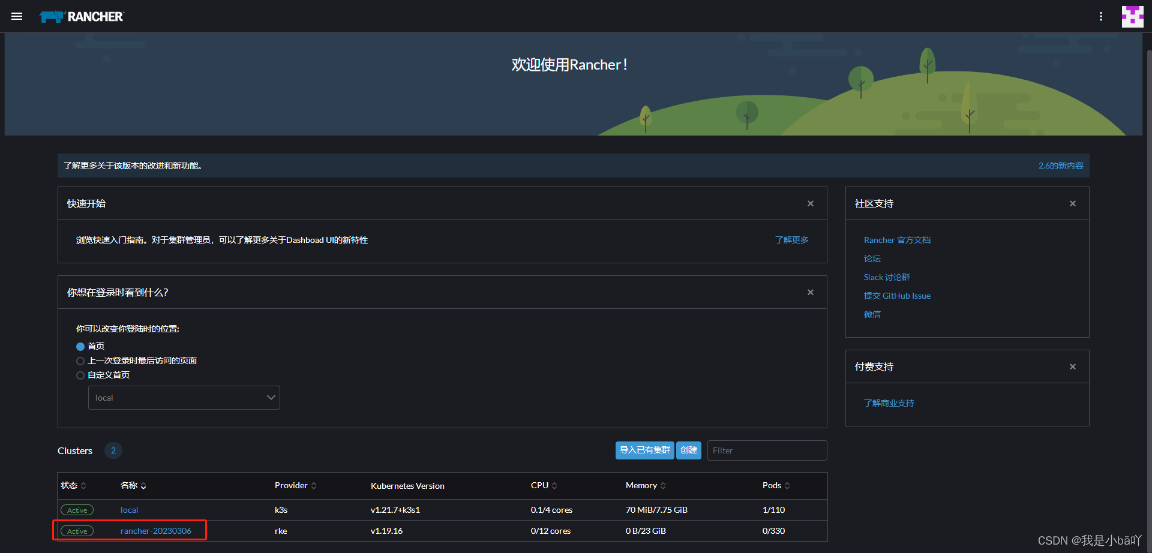Sort clusters by Pods column

pos(776,486)
